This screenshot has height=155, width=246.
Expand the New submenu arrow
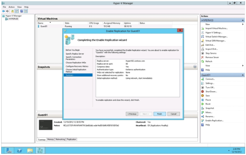pos(243,24)
